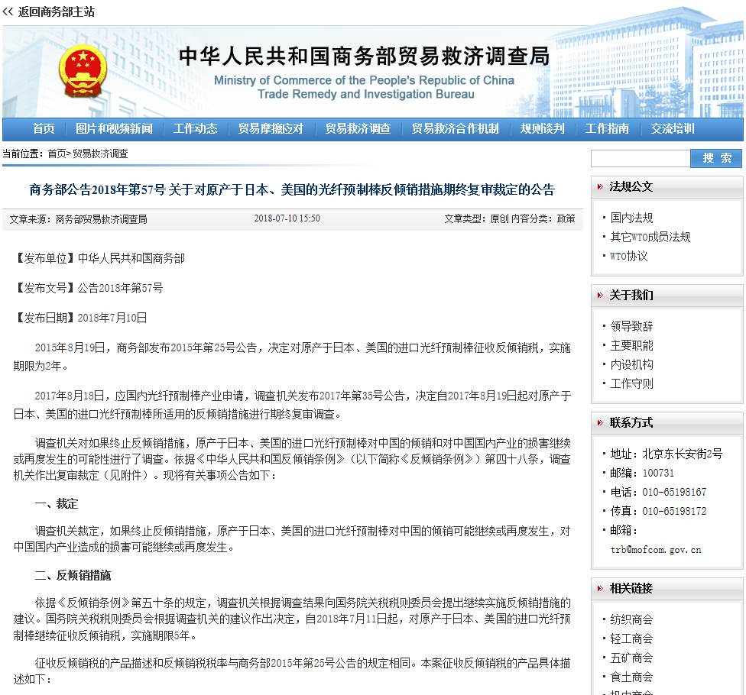Open 主要职能 sidebar link

(631, 345)
